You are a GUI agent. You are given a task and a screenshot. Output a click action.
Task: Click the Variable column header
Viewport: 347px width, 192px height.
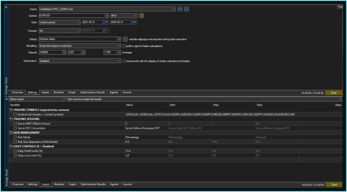(x=66, y=105)
